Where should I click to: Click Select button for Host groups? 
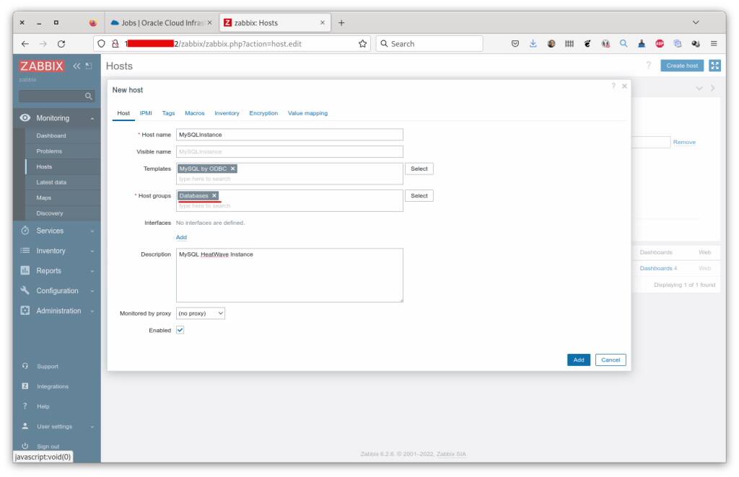pos(419,196)
